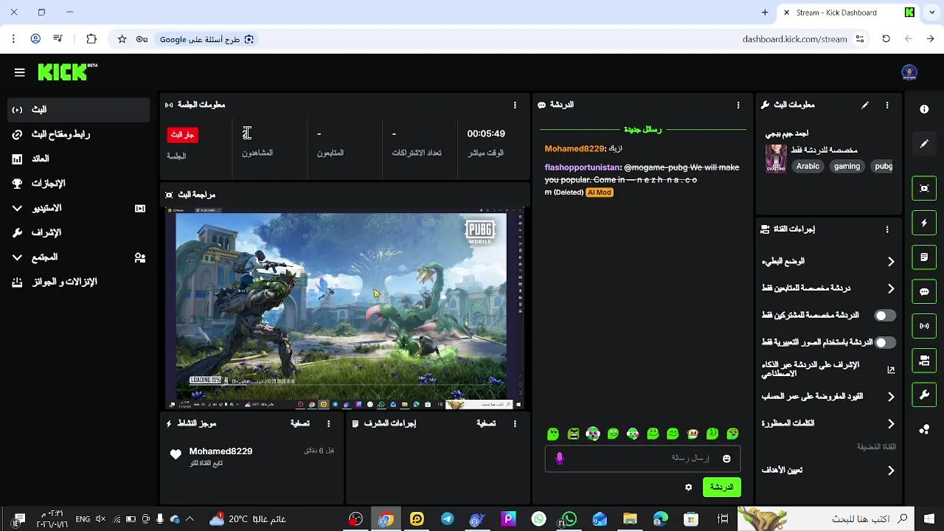Viewport: 944px width, 531px height.
Task: Open the three-dot menu of موجز النشاط
Action: click(329, 424)
